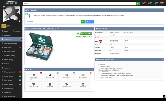
Task: Click the Email Sales envelope icon
Action: [x=83, y=84]
